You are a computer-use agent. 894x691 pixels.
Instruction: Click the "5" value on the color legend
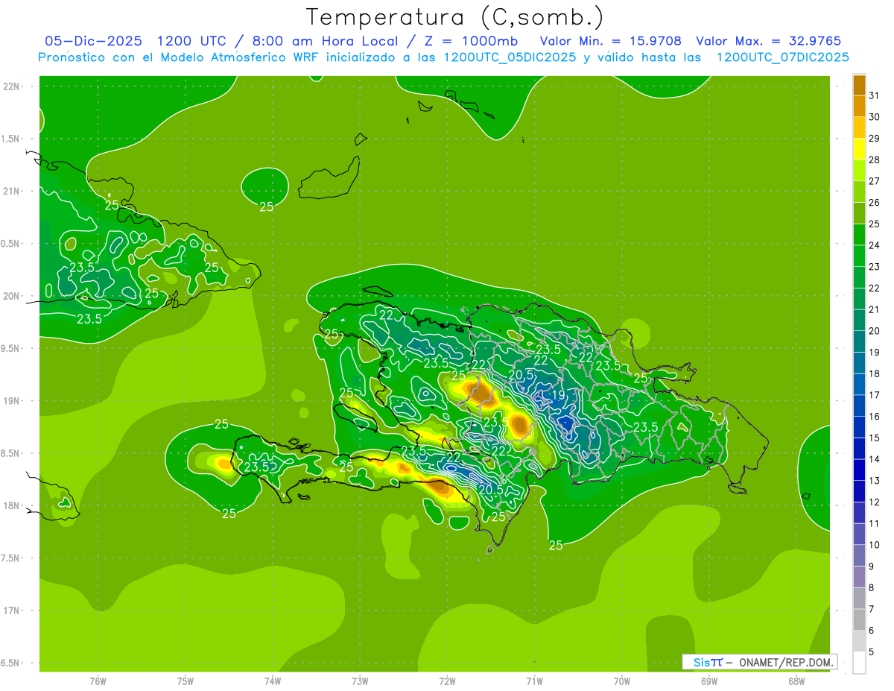pyautogui.click(x=871, y=653)
